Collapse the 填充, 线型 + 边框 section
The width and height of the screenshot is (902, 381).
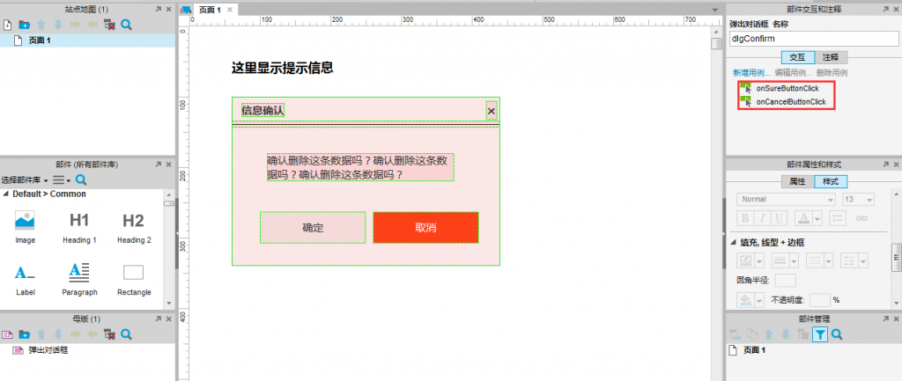click(x=734, y=242)
